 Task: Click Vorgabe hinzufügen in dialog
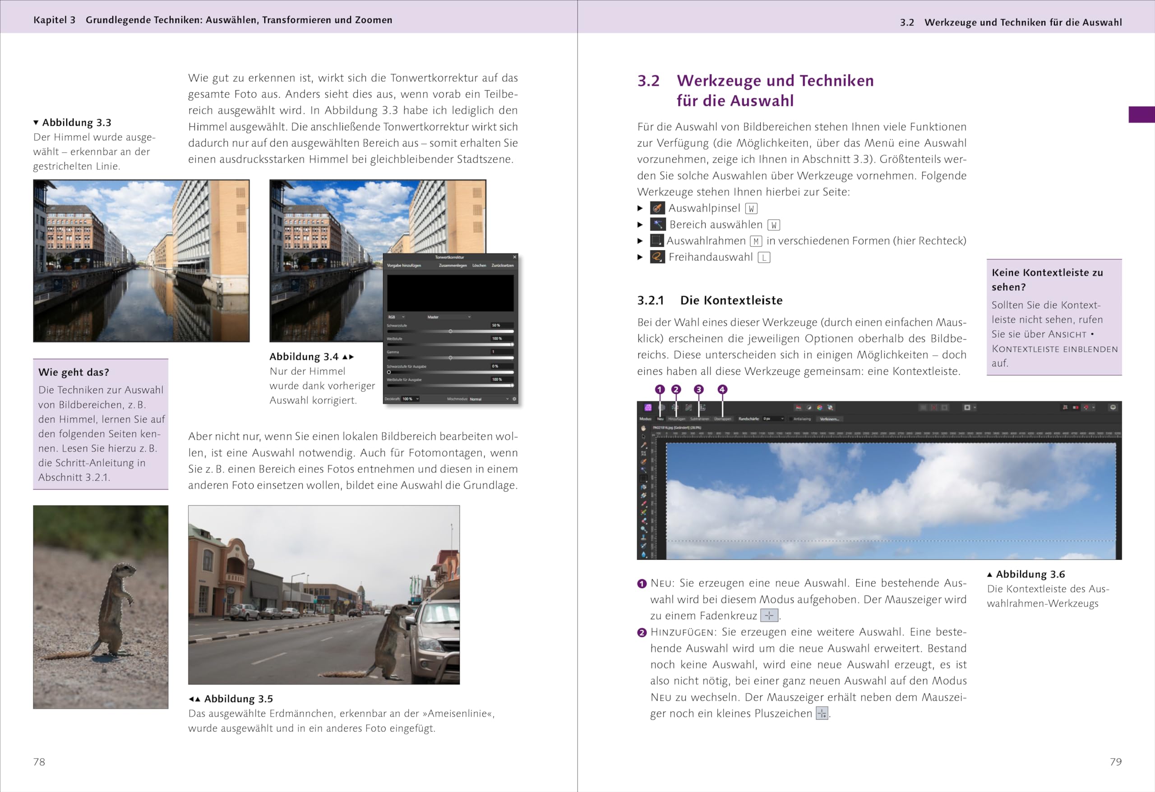pos(403,265)
